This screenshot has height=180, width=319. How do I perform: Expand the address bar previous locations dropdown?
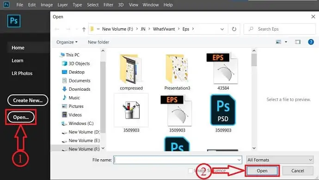[222, 29]
